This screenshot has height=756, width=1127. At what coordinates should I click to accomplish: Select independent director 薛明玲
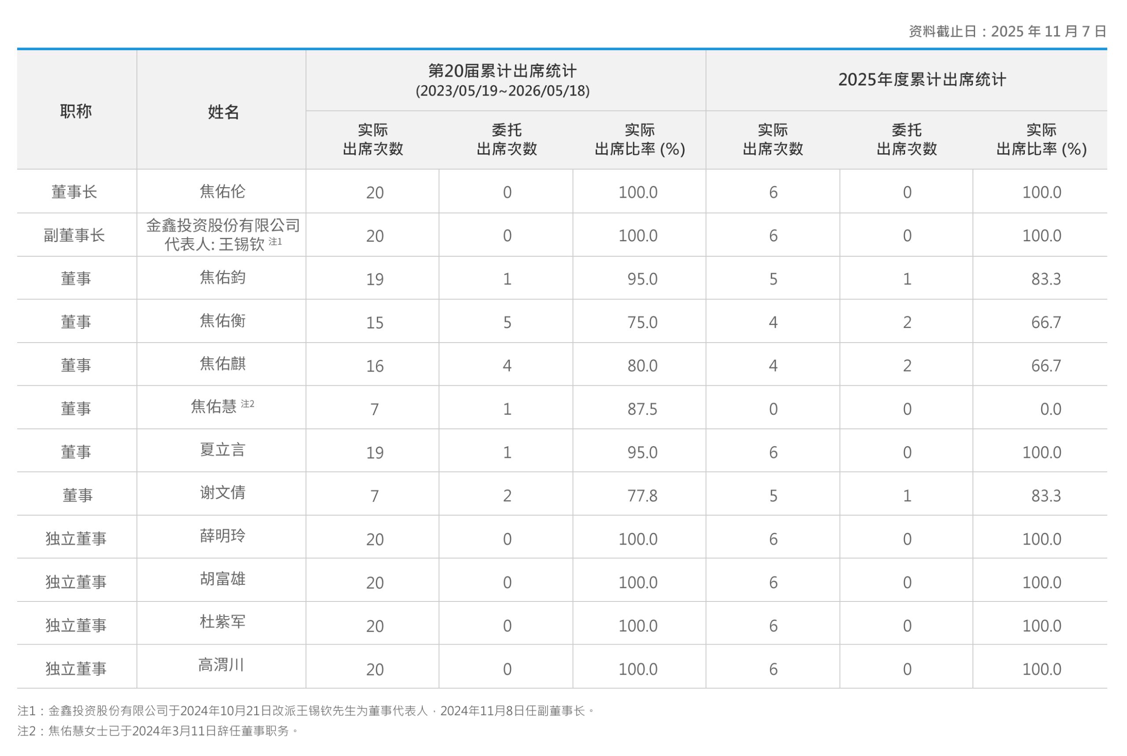223,536
